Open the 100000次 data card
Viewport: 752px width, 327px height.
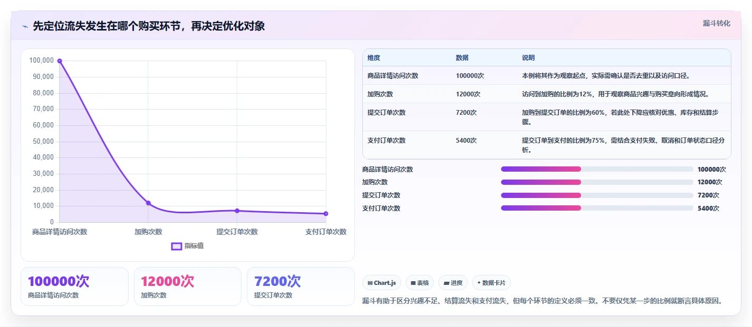click(74, 286)
